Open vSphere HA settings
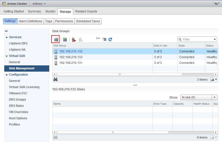The image size is (222, 142). pyautogui.click(x=17, y=50)
